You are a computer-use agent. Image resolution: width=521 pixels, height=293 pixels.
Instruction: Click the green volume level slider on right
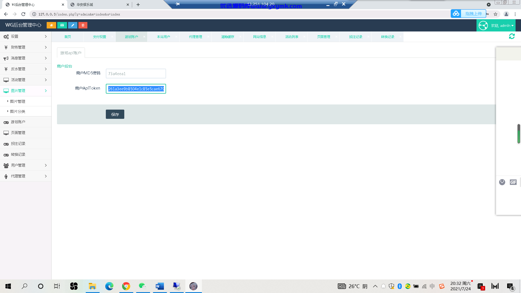click(519, 134)
